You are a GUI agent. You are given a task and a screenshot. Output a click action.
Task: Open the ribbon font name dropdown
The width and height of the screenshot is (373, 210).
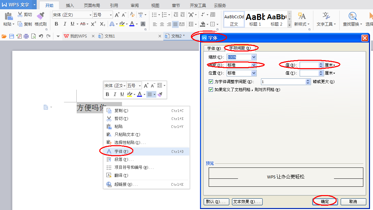coord(90,15)
